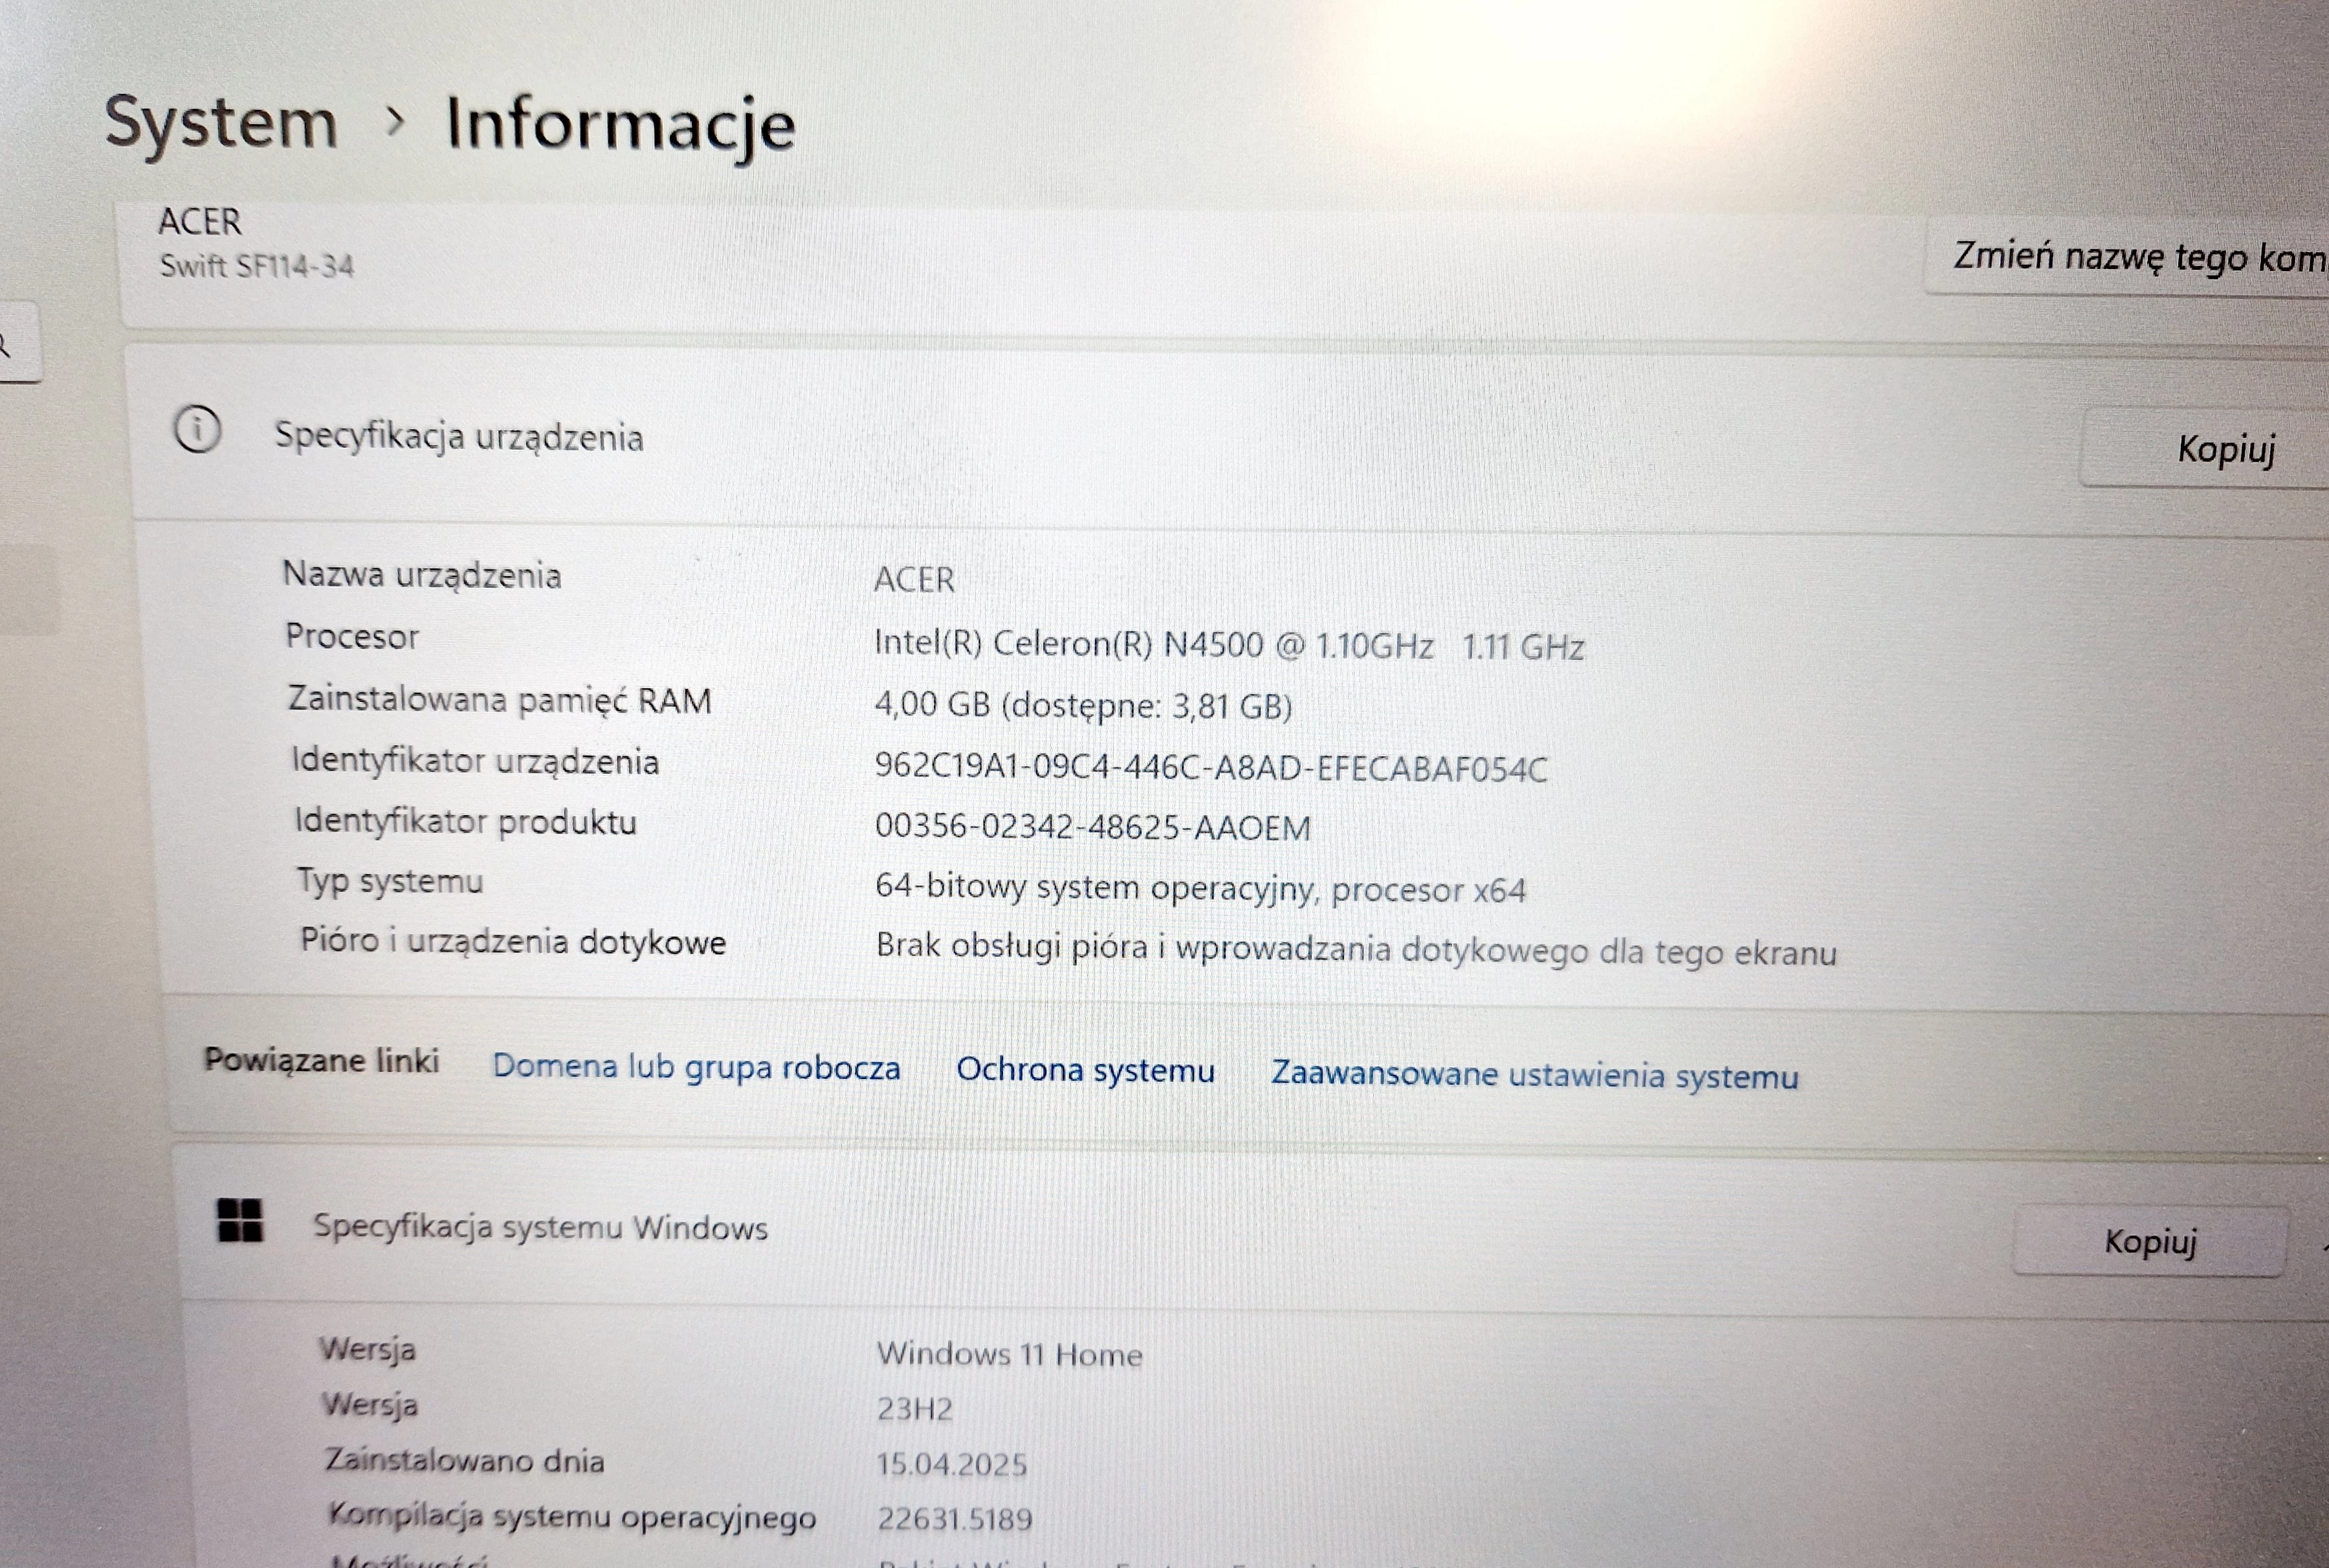
Task: Select the Pióro i urządzenia dotykowe label
Action: pyautogui.click(x=513, y=941)
